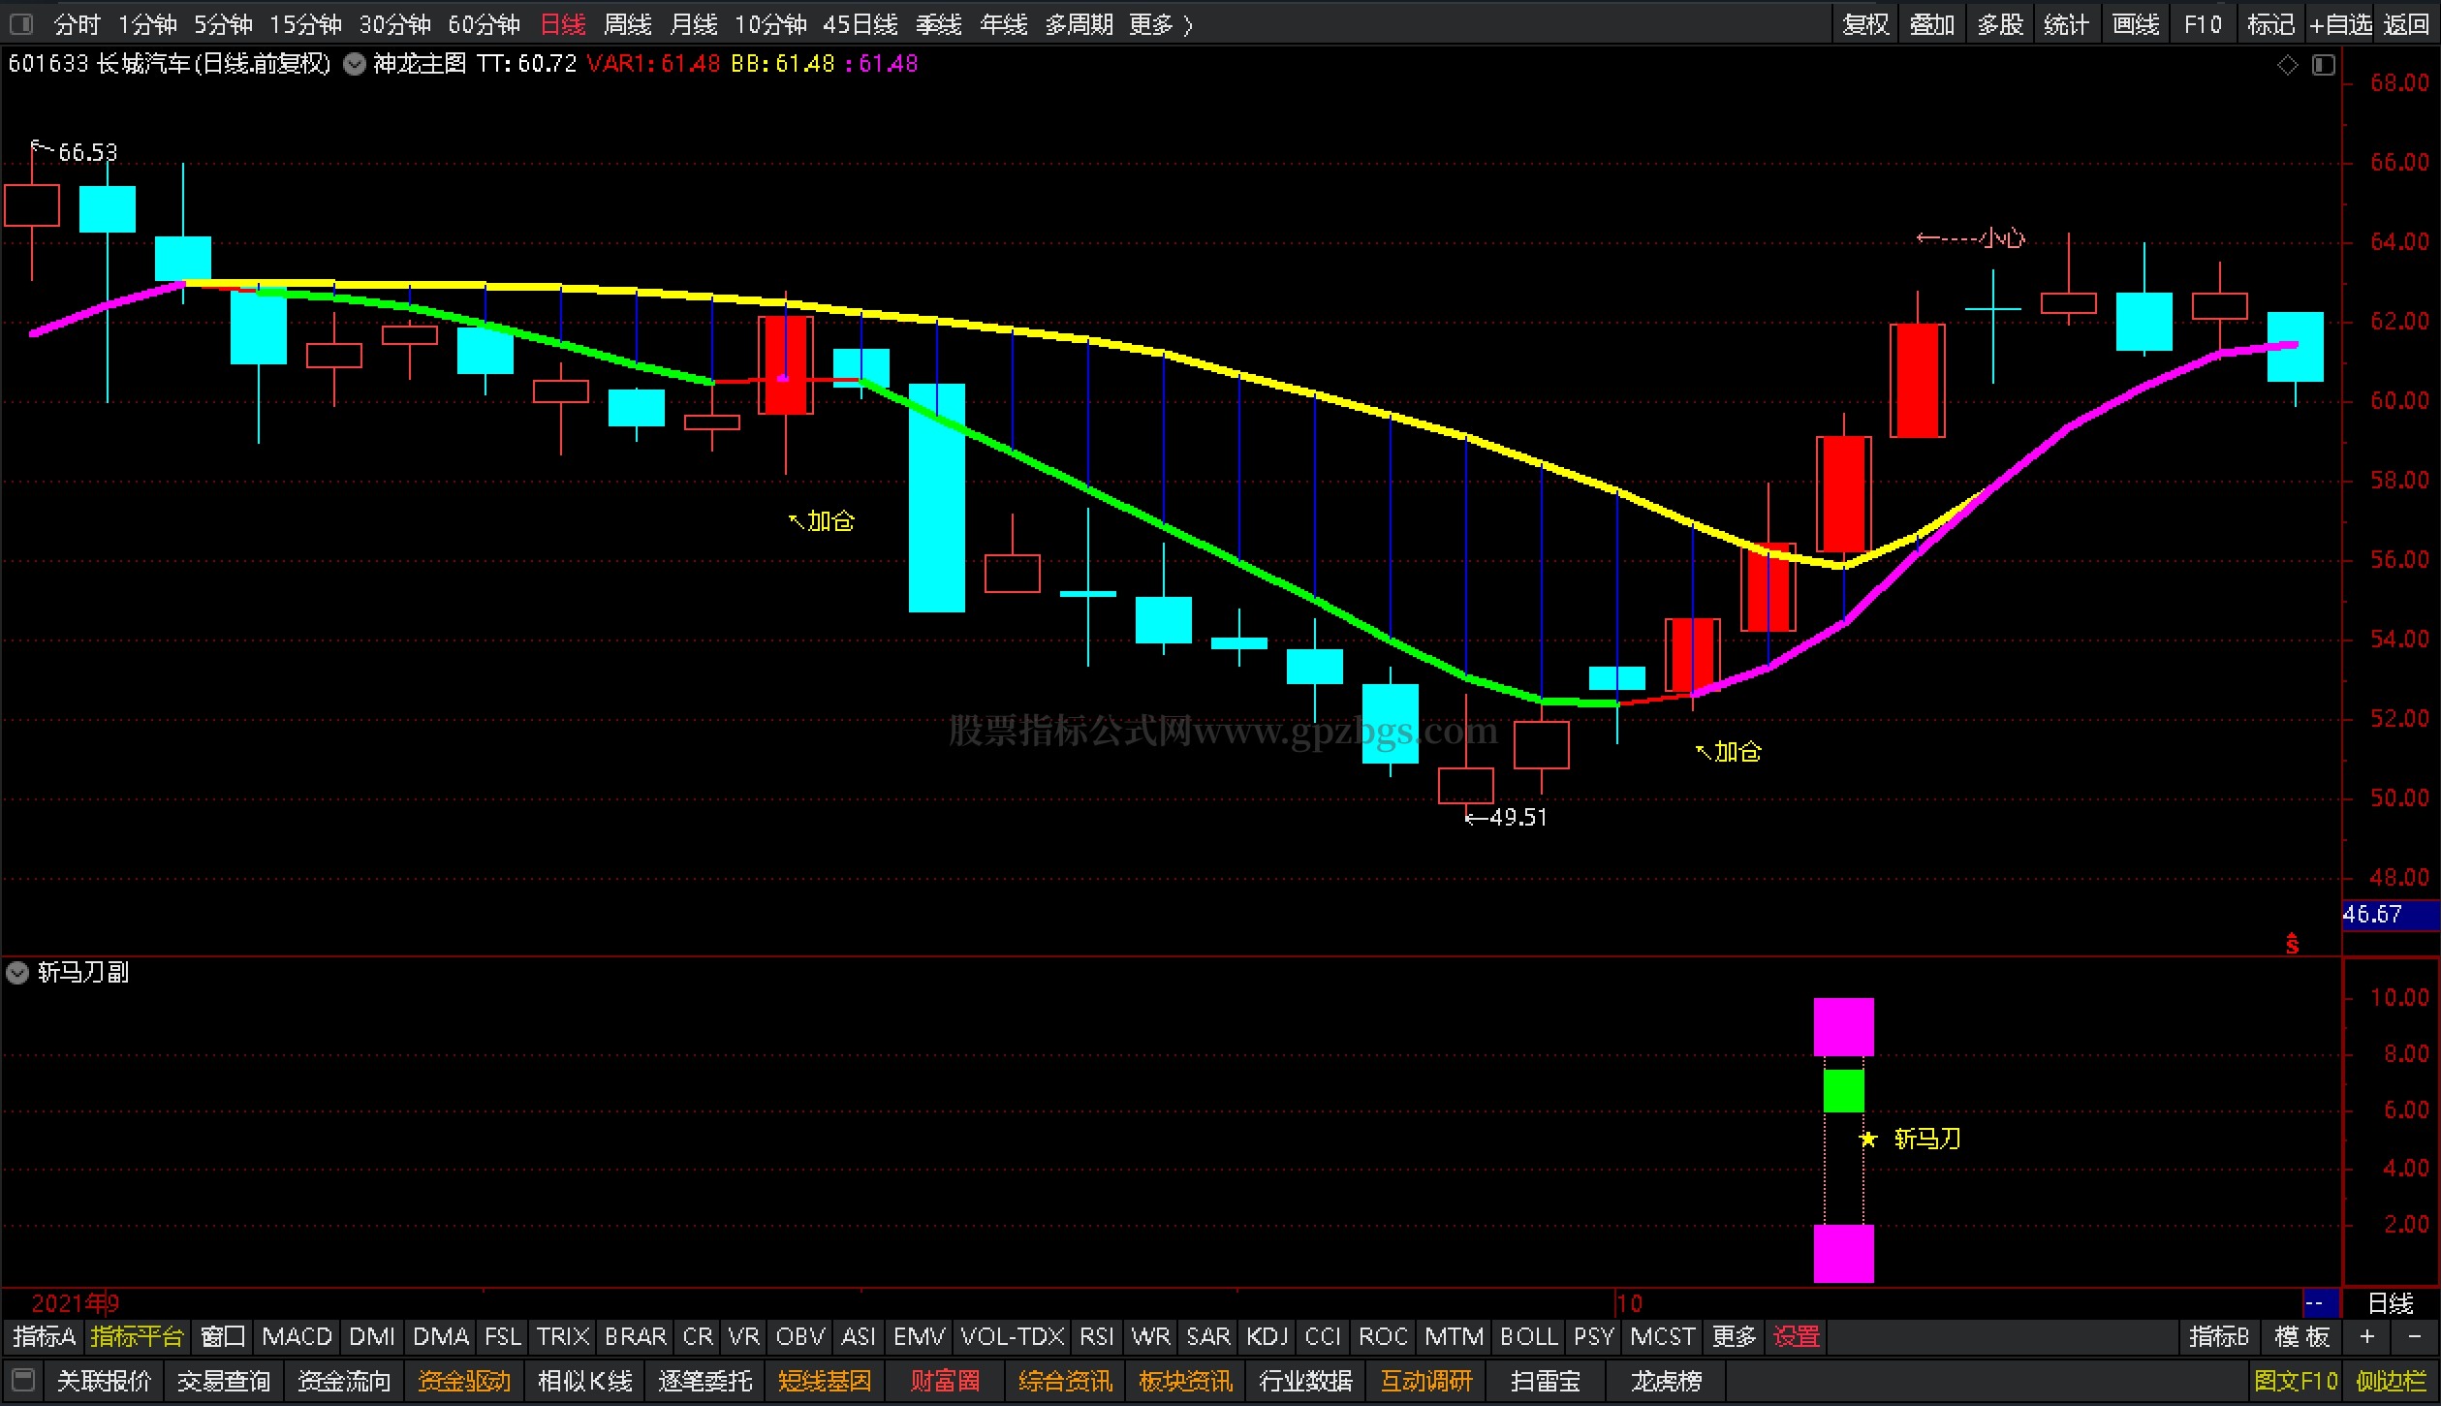Expand 更多 periods at top bar
This screenshot has height=1406, width=2441.
click(1160, 24)
